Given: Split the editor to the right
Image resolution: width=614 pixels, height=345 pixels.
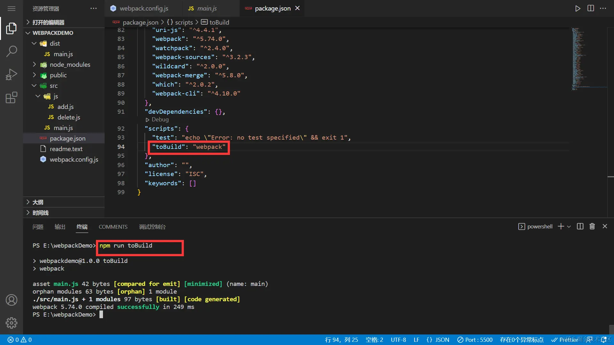Looking at the screenshot, I should (x=591, y=8).
